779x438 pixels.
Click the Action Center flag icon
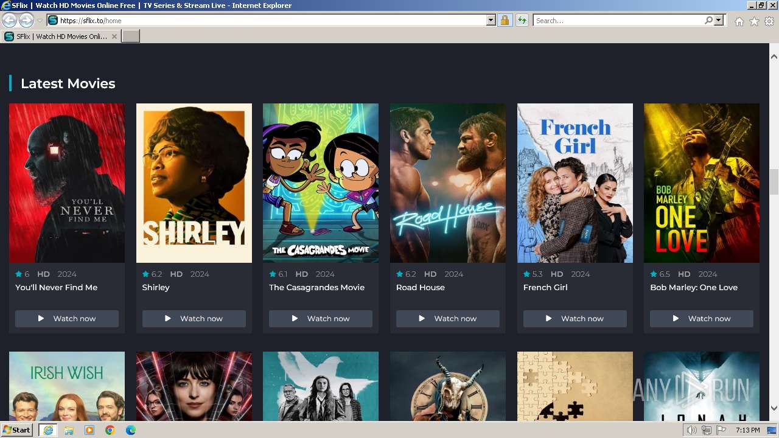[721, 430]
